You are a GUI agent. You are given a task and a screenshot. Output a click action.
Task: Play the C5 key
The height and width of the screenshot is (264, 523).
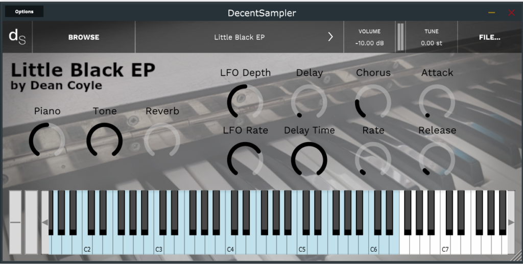click(x=302, y=246)
